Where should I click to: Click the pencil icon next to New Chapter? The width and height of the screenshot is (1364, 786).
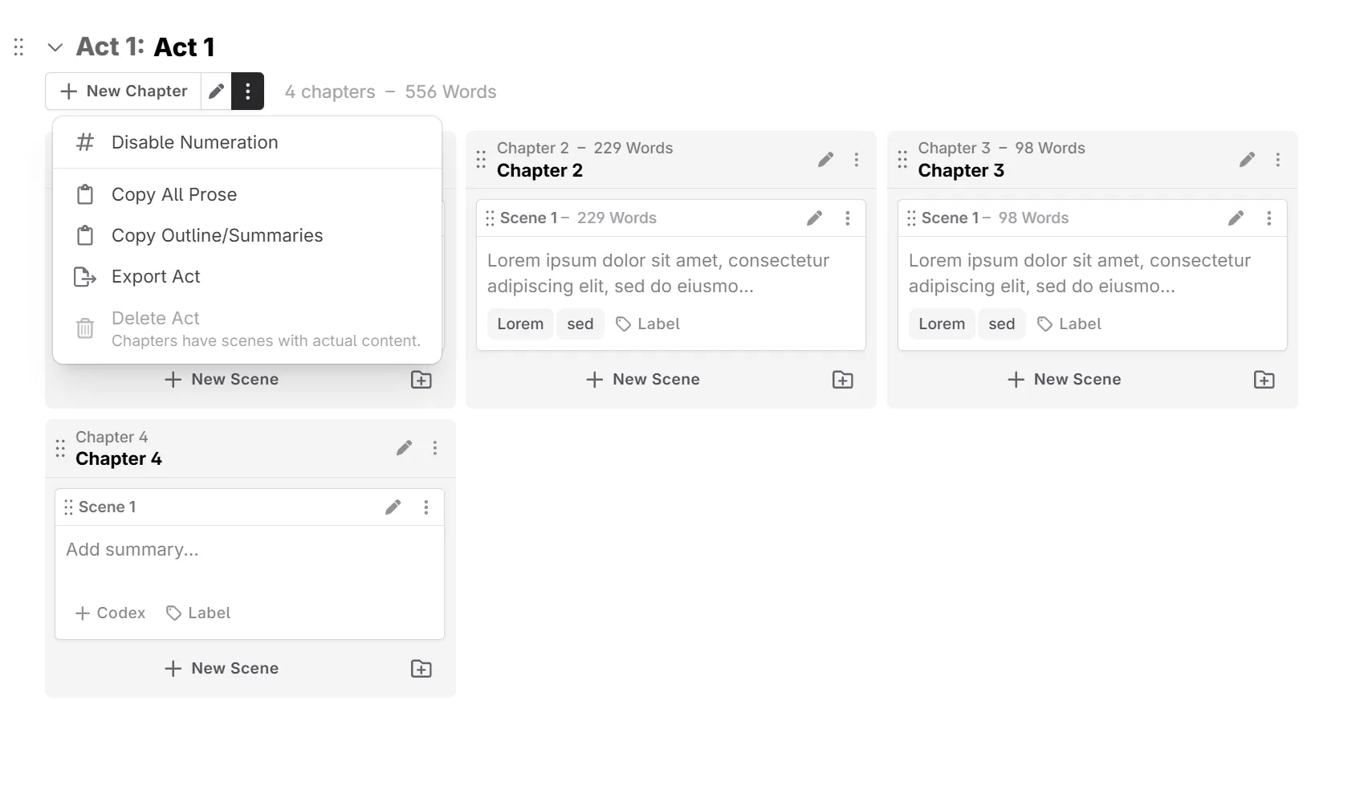point(216,92)
